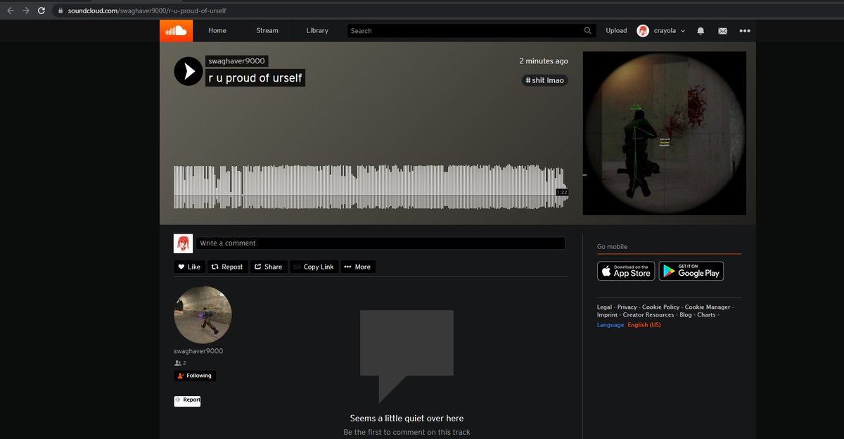Reload the page with browser refresh icon
844x439 pixels.
point(41,11)
